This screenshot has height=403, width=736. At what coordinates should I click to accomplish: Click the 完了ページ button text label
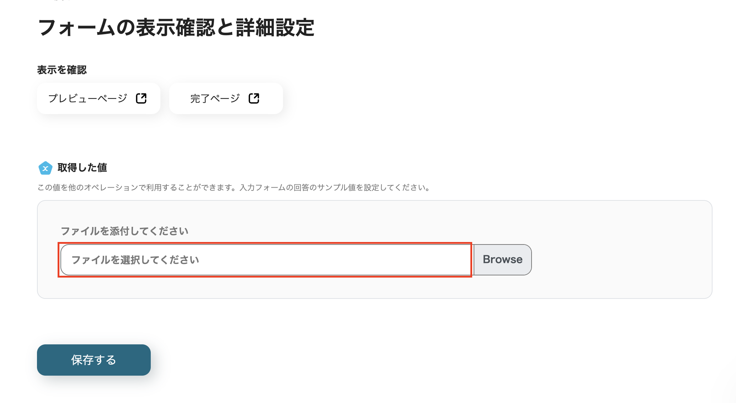215,98
